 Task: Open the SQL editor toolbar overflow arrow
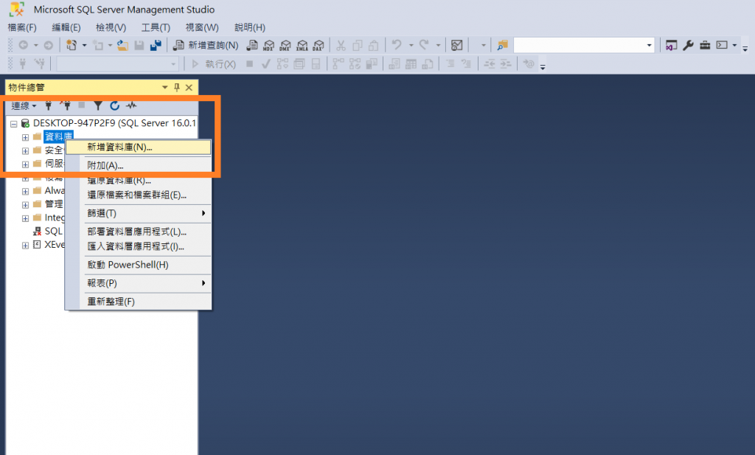(x=543, y=66)
